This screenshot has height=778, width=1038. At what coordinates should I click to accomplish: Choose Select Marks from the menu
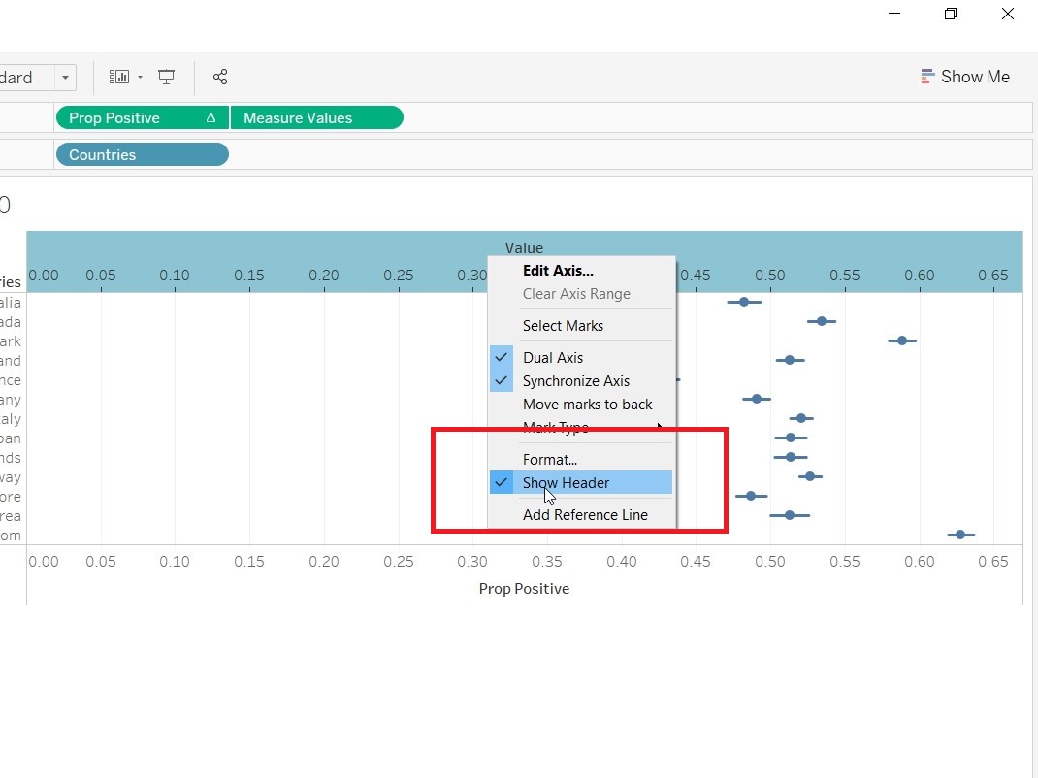click(563, 326)
